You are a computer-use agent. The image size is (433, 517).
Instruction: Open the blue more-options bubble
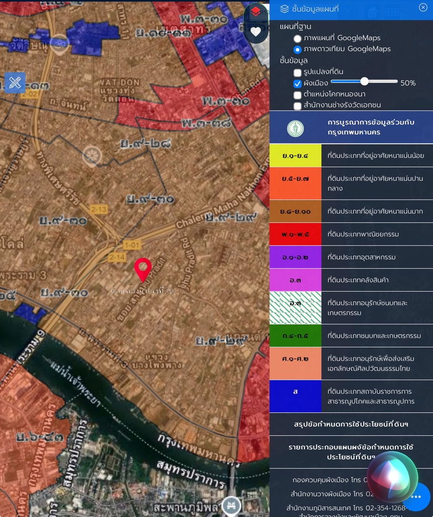click(x=416, y=497)
